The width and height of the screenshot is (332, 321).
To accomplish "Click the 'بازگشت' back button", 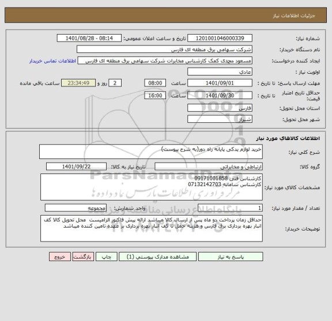I will [x=83, y=256].
